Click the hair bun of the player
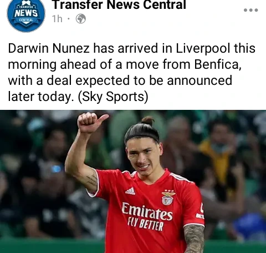Screen dimensions: 266x253 coord(148,121)
